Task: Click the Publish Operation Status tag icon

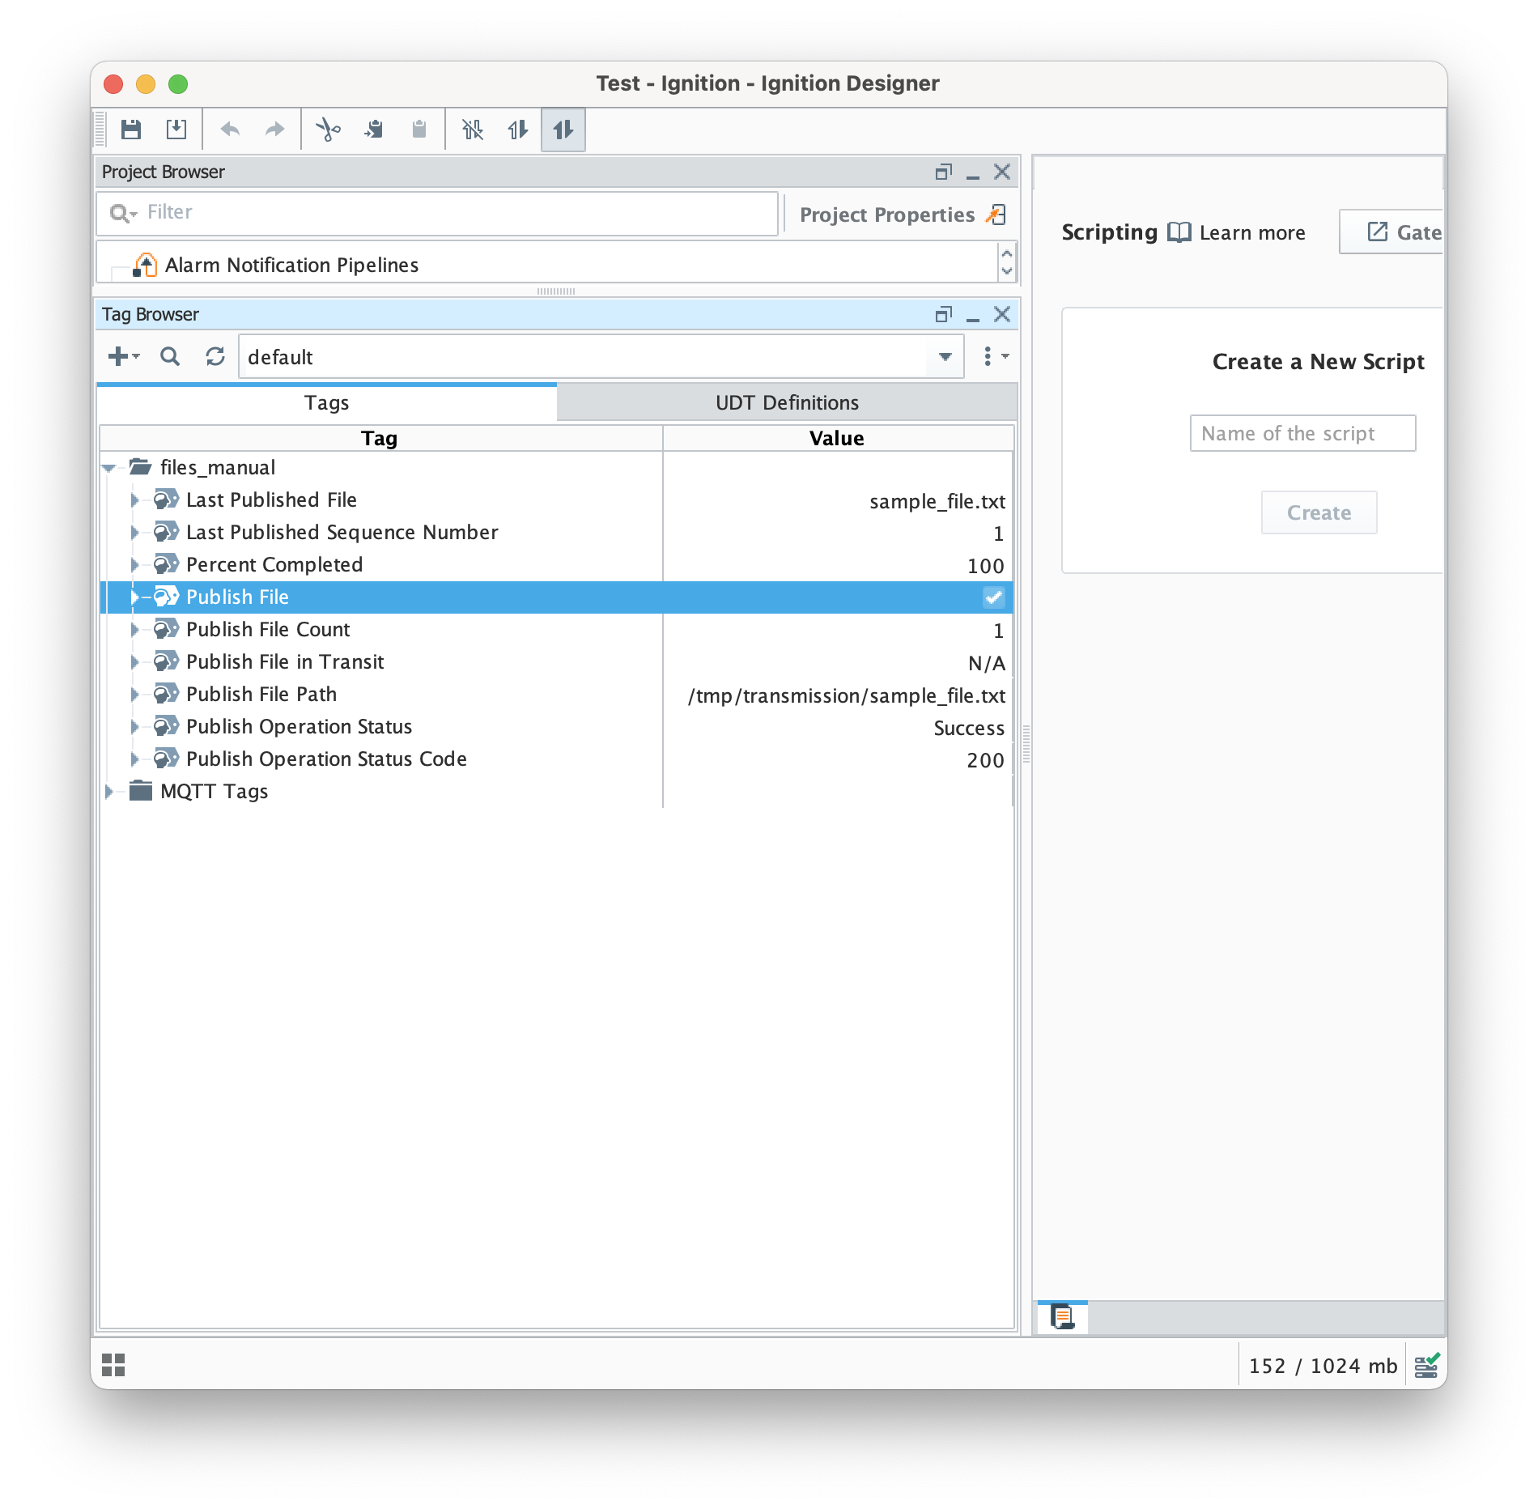Action: [x=167, y=726]
